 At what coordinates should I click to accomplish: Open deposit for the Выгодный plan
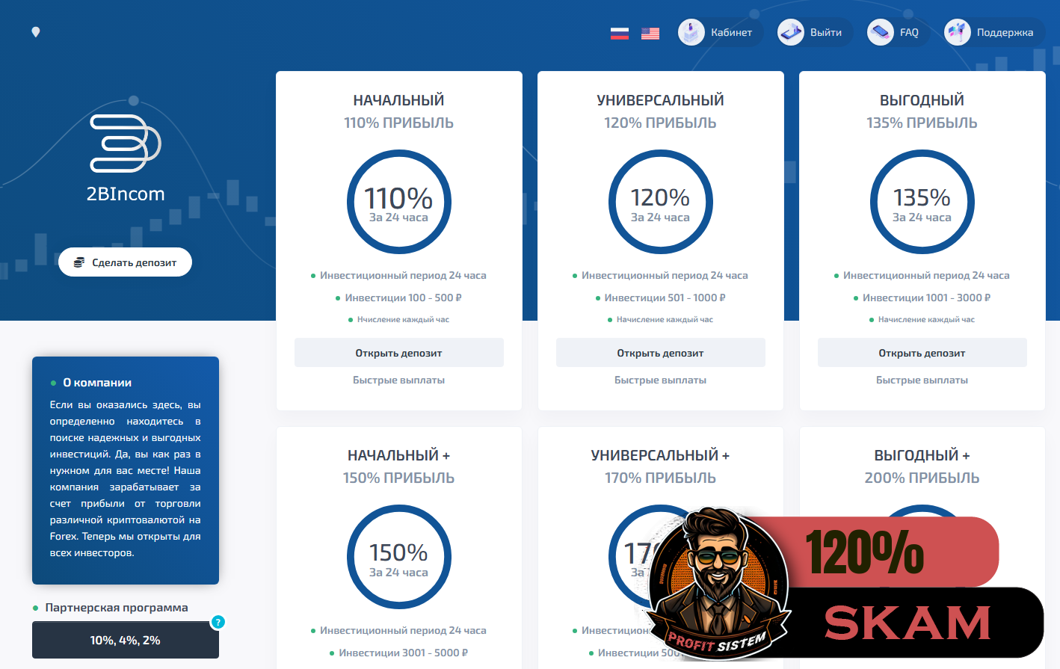pyautogui.click(x=922, y=353)
